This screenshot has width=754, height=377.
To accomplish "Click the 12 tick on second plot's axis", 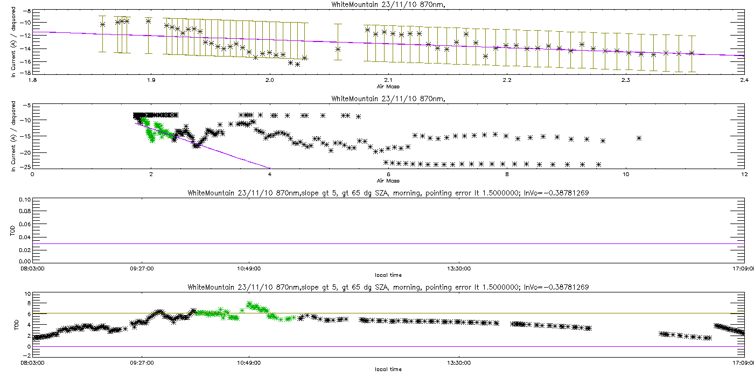I will (x=744, y=174).
